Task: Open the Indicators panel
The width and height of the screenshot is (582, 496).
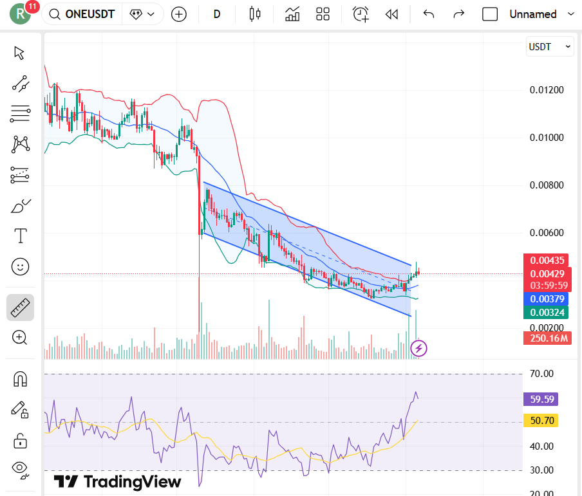Action: (292, 14)
